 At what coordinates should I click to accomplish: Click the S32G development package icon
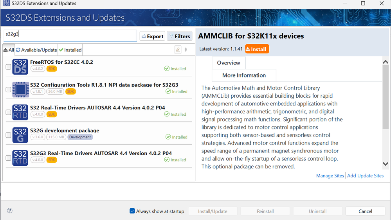pyautogui.click(x=20, y=135)
